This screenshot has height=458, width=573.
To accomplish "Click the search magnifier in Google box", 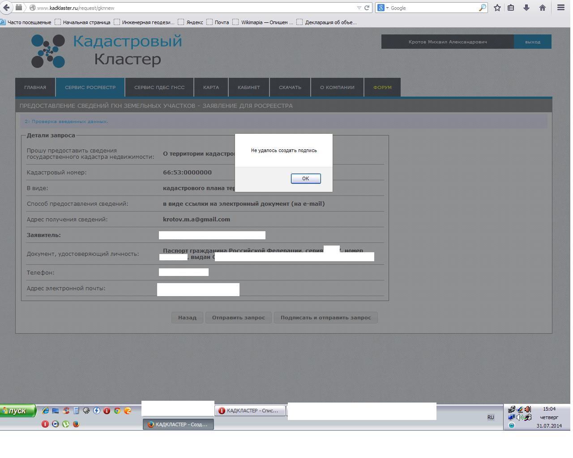I will (482, 8).
